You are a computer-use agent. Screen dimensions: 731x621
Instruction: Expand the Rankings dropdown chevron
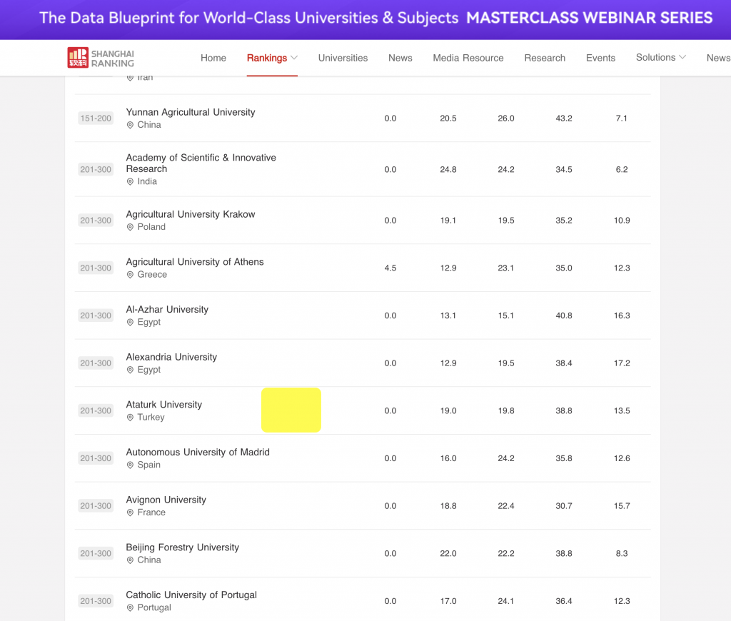[x=294, y=58]
